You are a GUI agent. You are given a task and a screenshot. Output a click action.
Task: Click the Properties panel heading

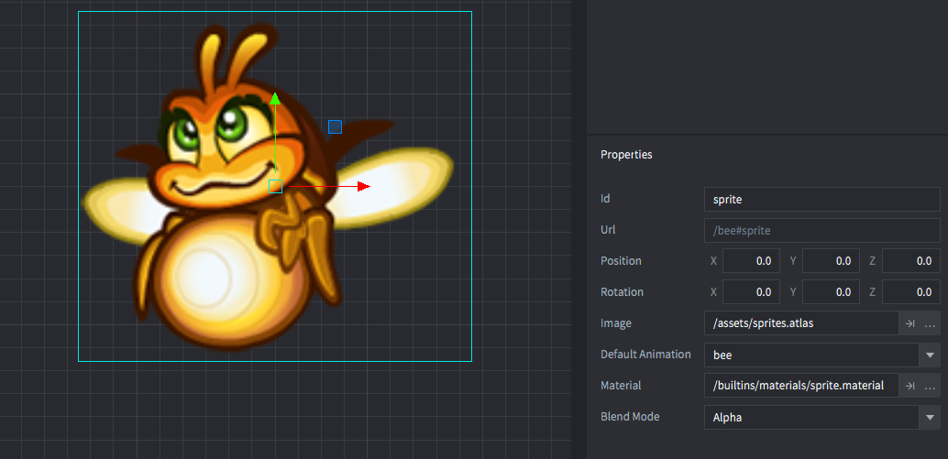626,155
